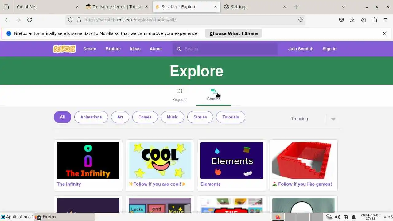Click the Scratch logo in the navbar

64,49
